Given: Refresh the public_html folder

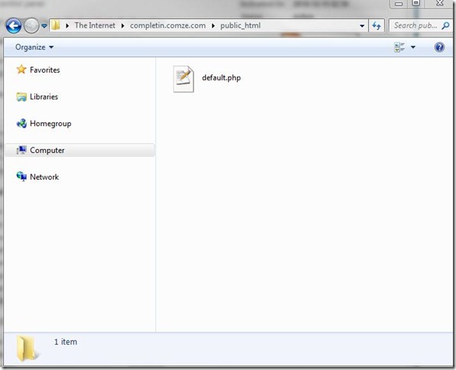Looking at the screenshot, I should (376, 26).
